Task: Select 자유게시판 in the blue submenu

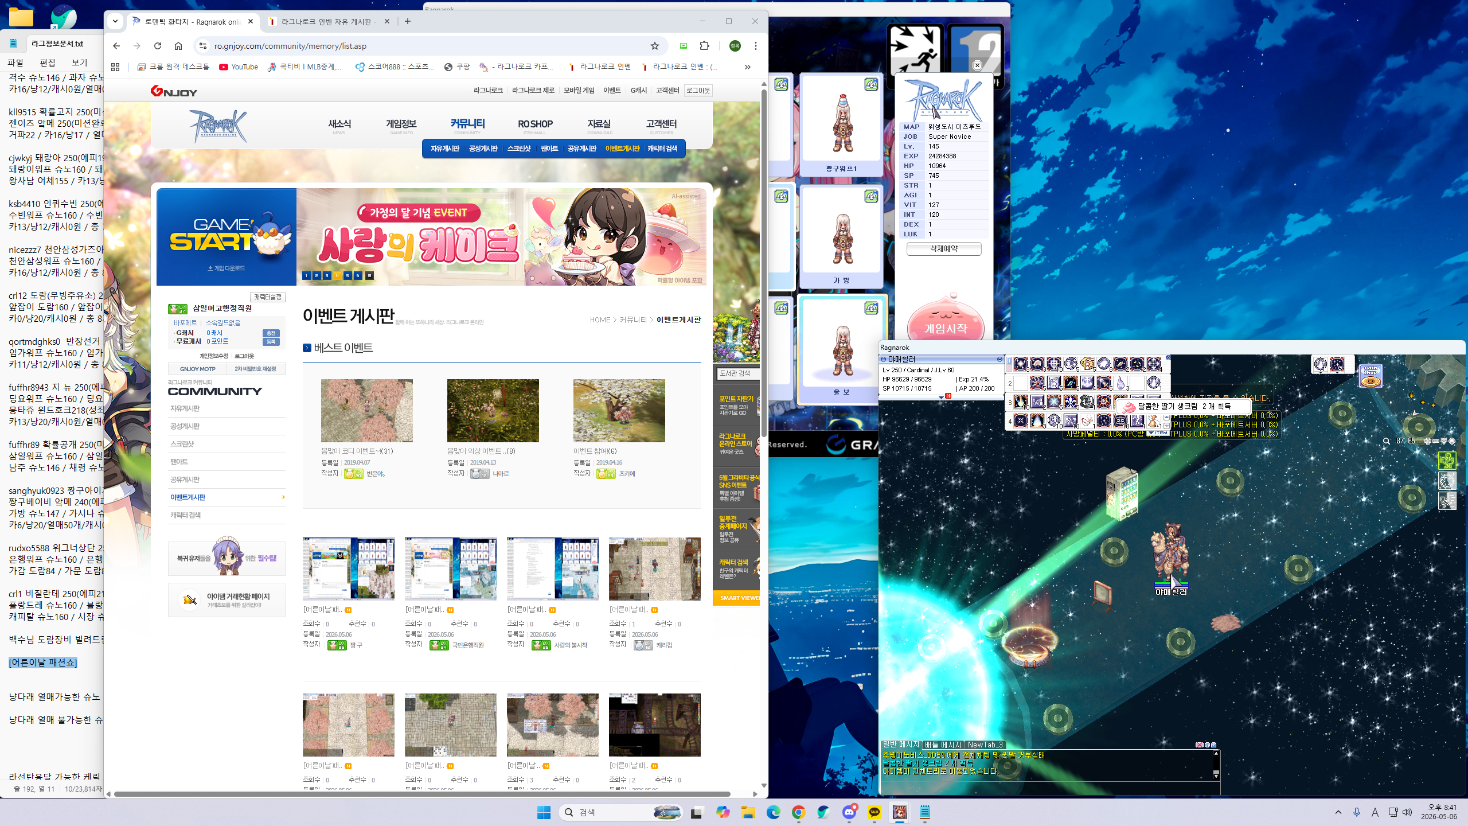Action: tap(445, 149)
